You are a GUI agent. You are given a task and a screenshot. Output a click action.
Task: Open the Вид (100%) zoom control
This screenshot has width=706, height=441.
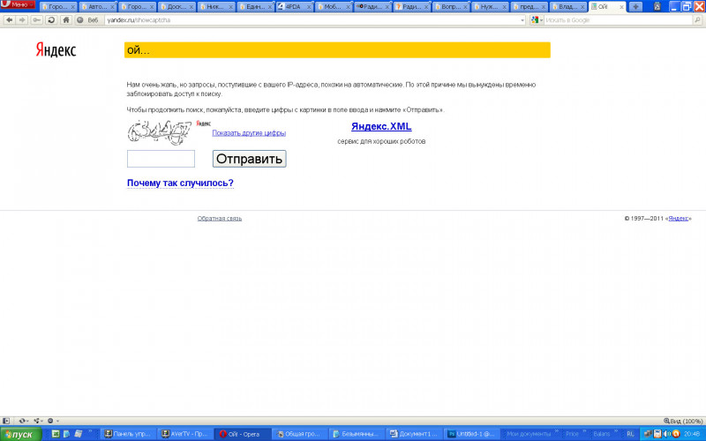[x=683, y=422]
